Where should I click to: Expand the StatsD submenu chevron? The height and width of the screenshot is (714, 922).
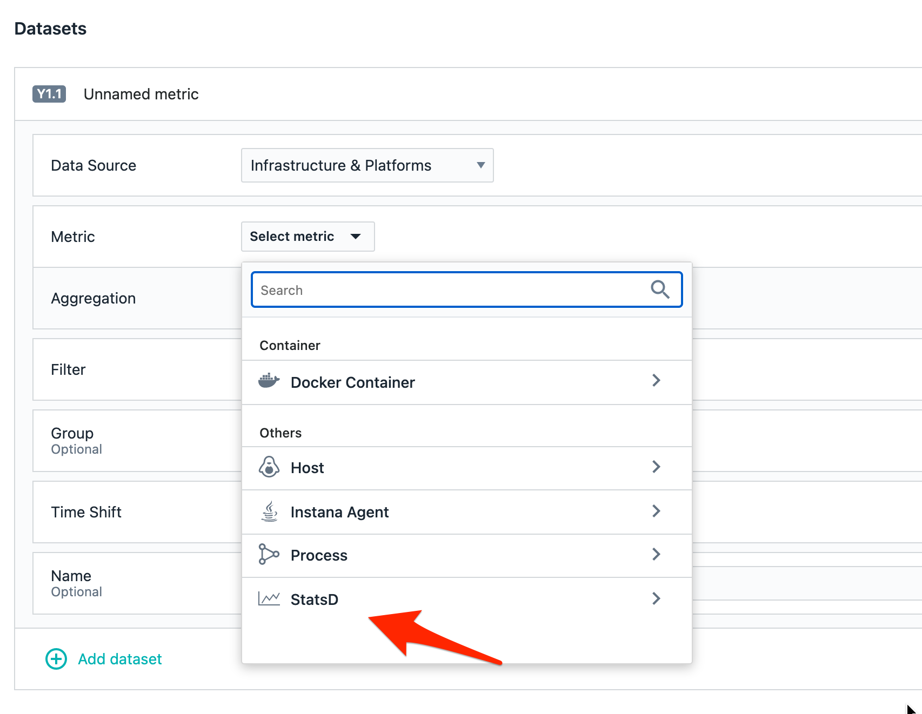point(656,598)
